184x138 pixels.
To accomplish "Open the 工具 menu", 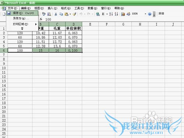I will 79,8.
